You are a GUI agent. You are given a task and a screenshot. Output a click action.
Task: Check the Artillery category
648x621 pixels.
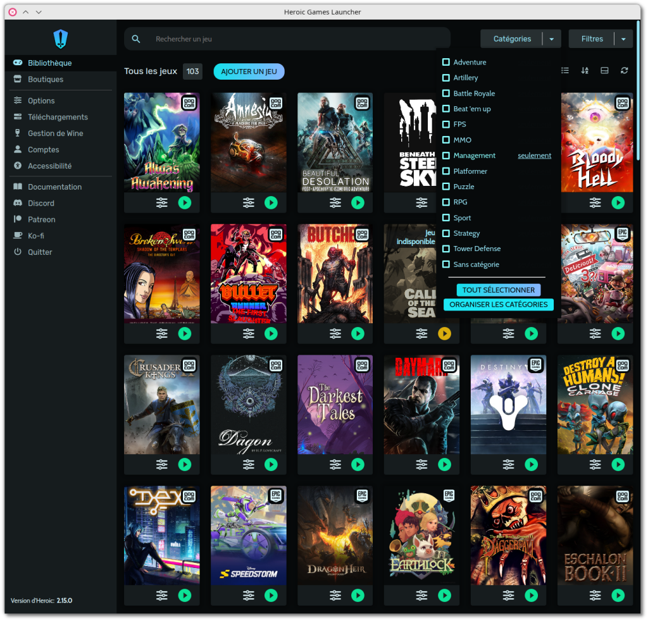pos(446,78)
